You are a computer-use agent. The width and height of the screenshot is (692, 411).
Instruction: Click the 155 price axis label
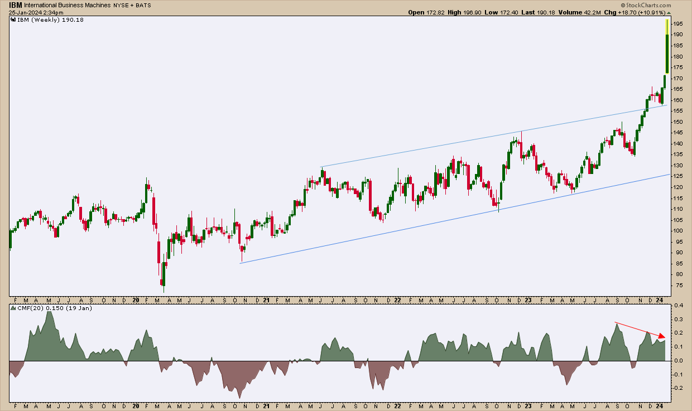(x=677, y=111)
